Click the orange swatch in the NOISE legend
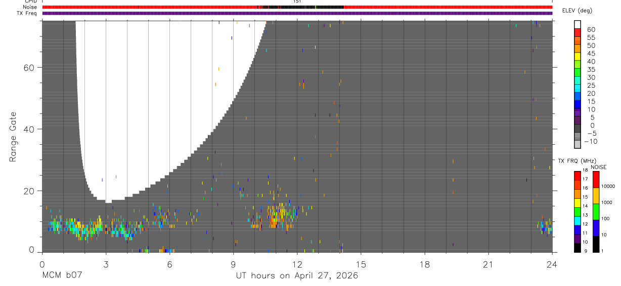The image size is (621, 286). pyautogui.click(x=596, y=196)
